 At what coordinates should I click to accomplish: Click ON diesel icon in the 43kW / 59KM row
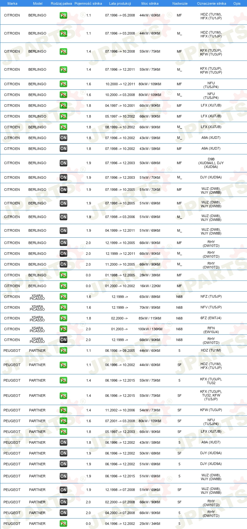point(63,138)
